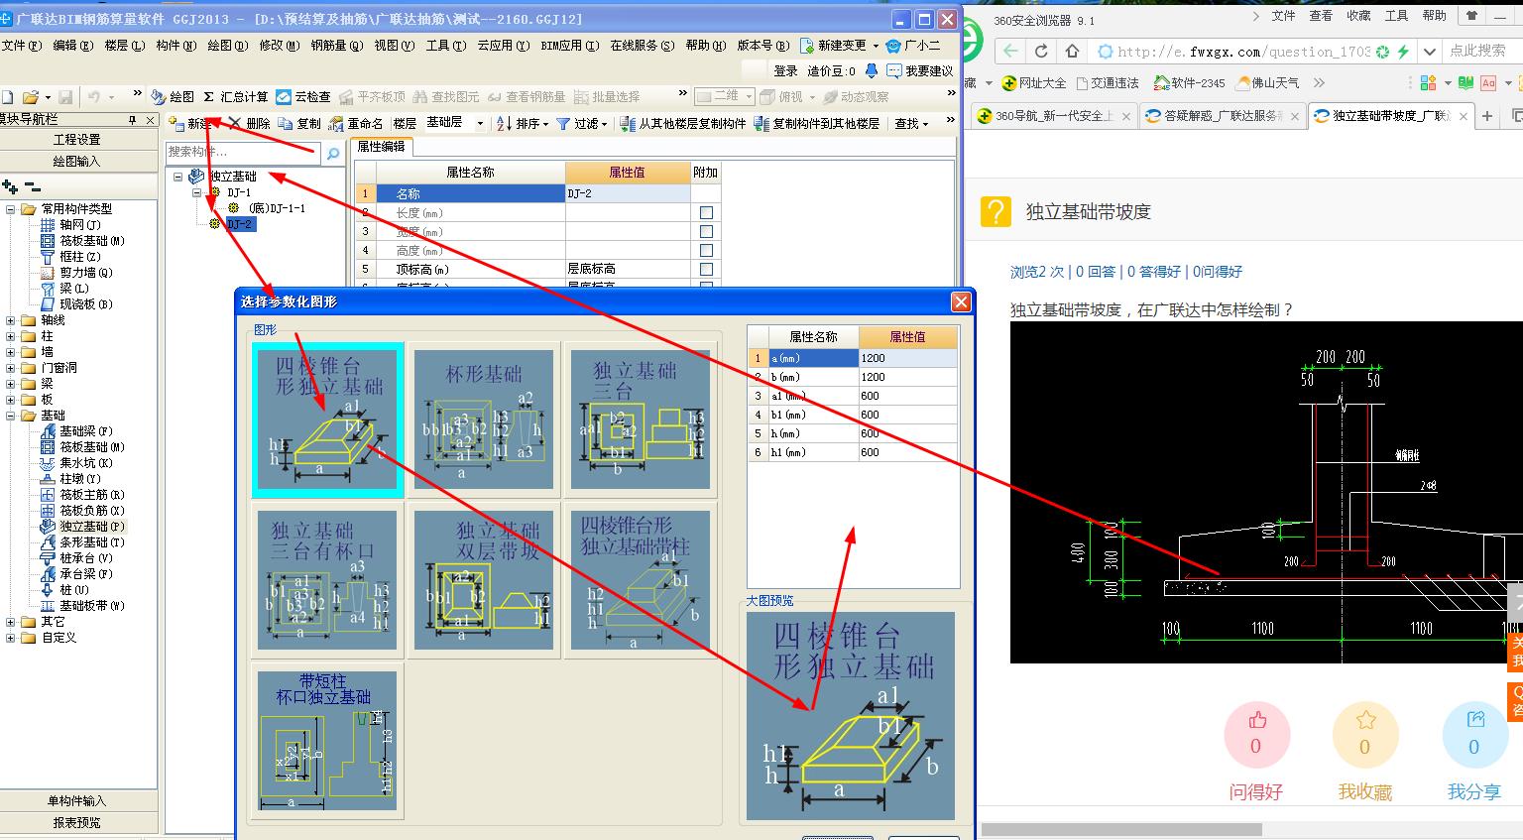The height and width of the screenshot is (840, 1523).
Task: Check the 附加 box for 顶标高 row
Action: (706, 269)
